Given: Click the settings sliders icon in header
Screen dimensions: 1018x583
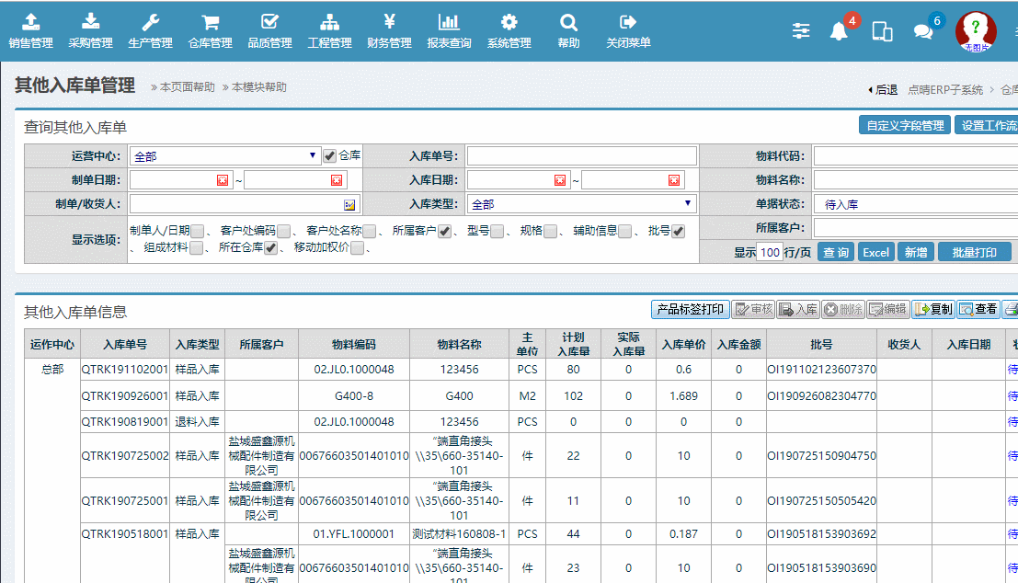Looking at the screenshot, I should pyautogui.click(x=802, y=31).
